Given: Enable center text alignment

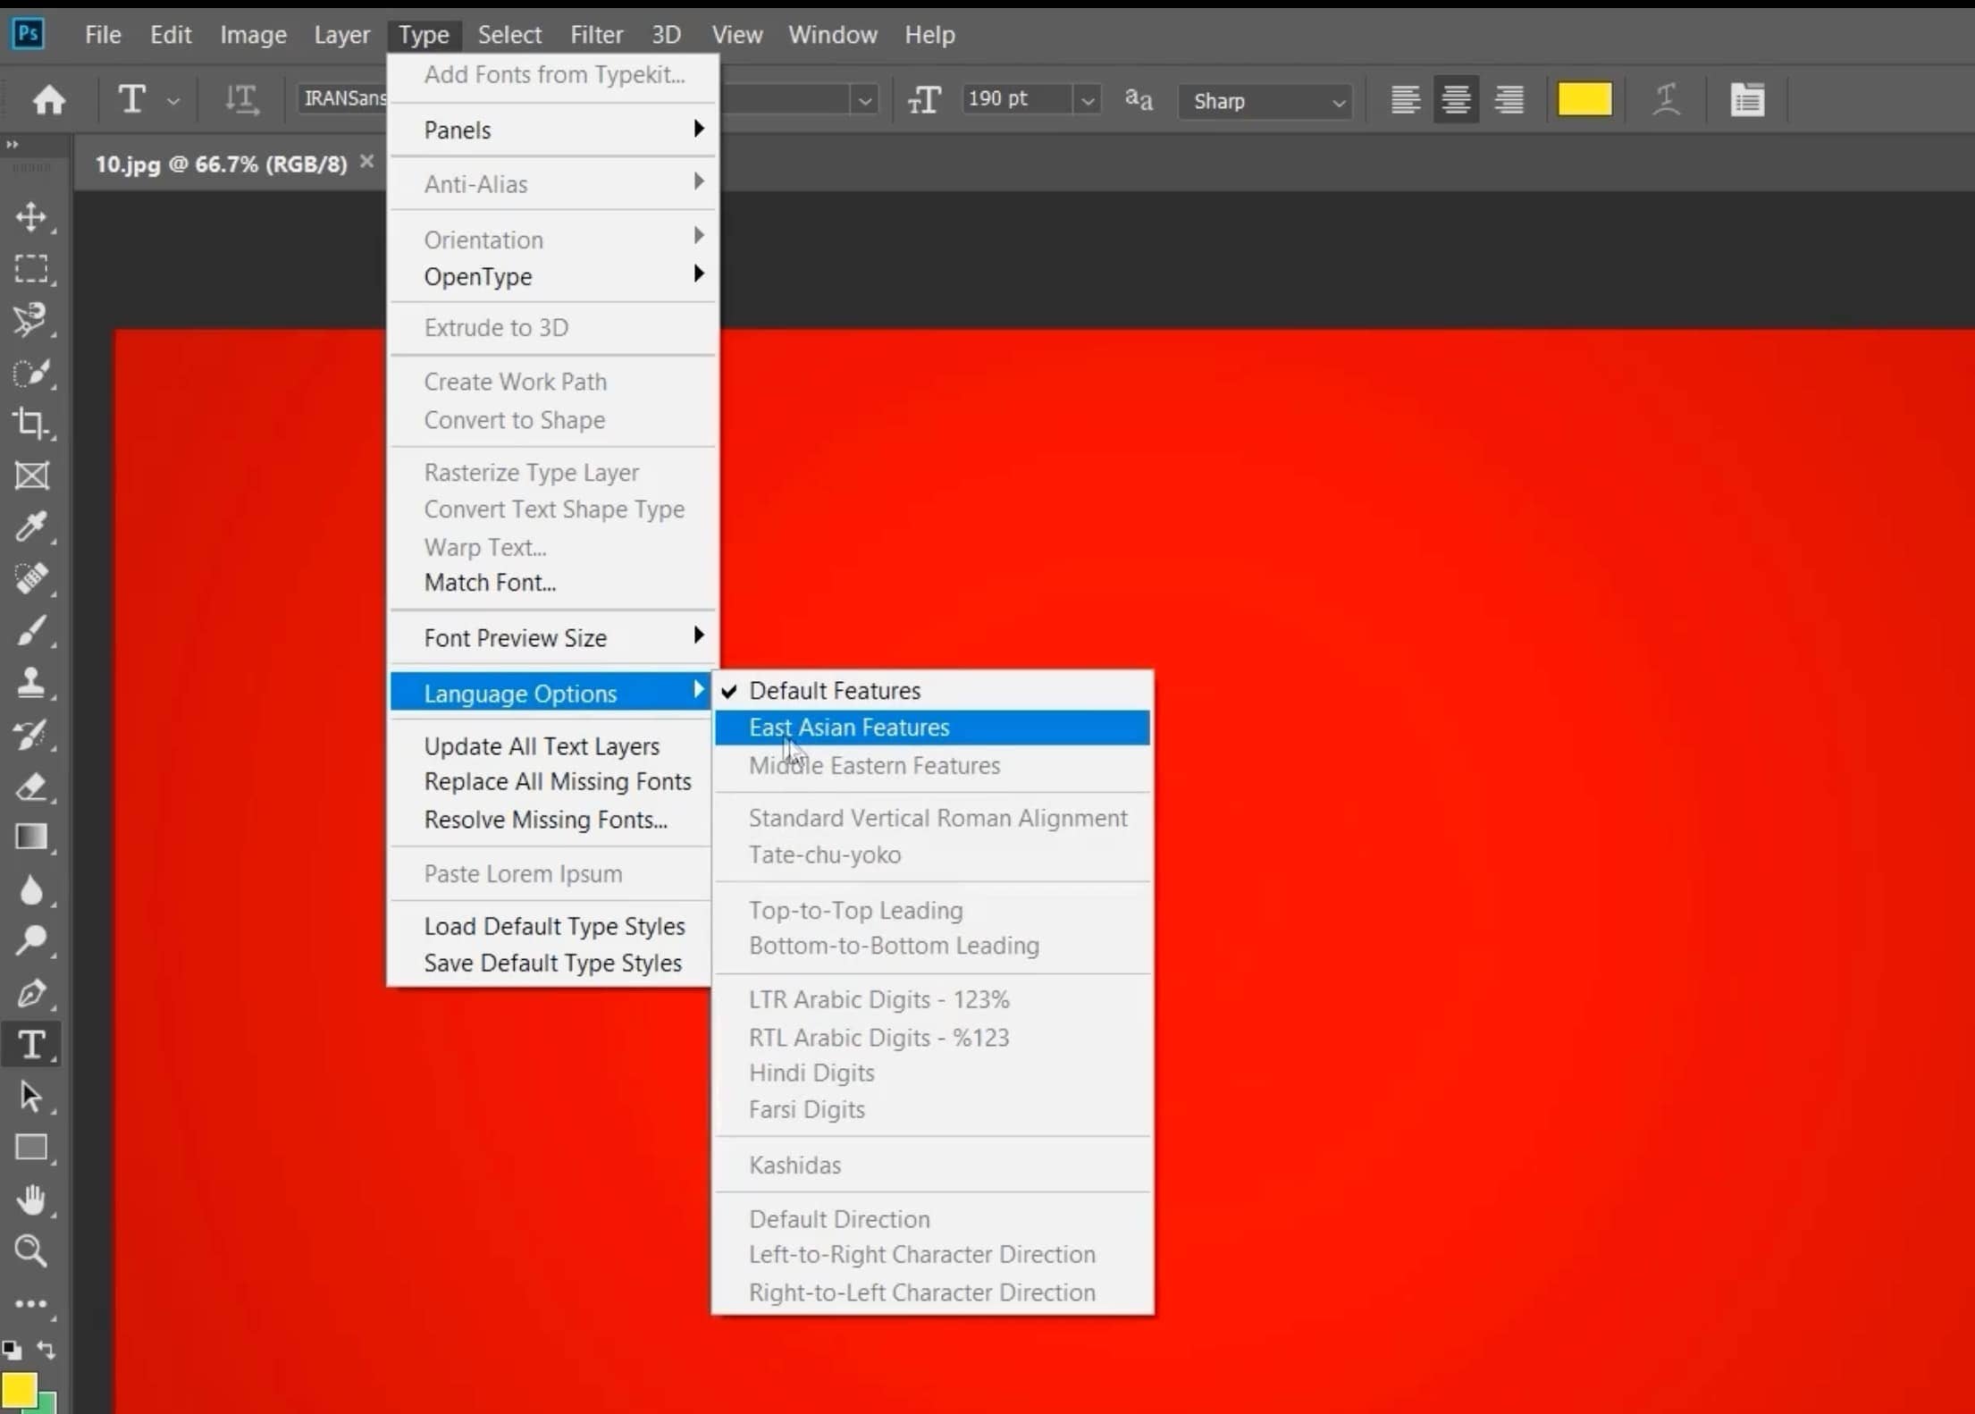Looking at the screenshot, I should (x=1456, y=99).
